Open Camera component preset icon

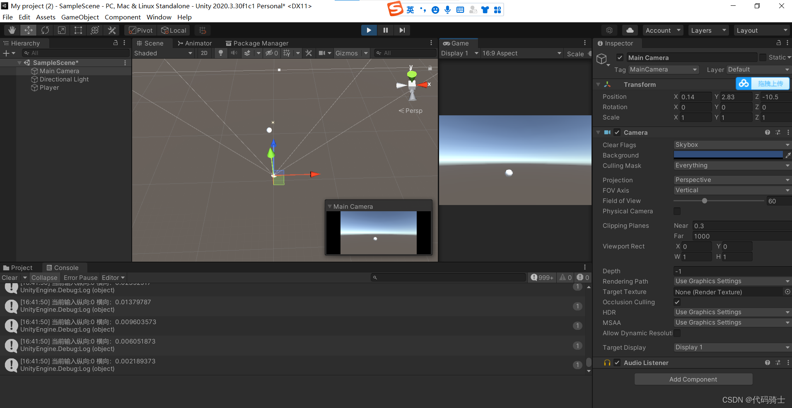point(778,132)
